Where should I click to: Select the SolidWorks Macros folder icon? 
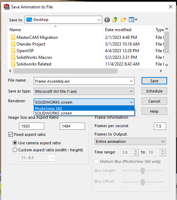13,57
